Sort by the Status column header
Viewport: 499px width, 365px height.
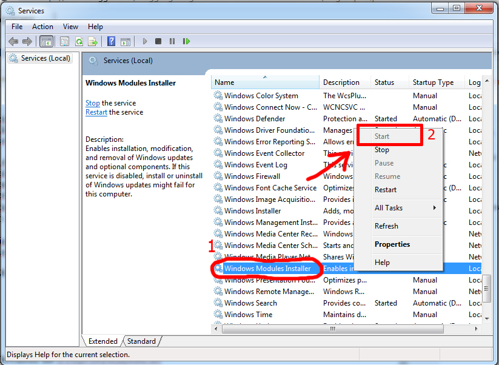(x=390, y=82)
